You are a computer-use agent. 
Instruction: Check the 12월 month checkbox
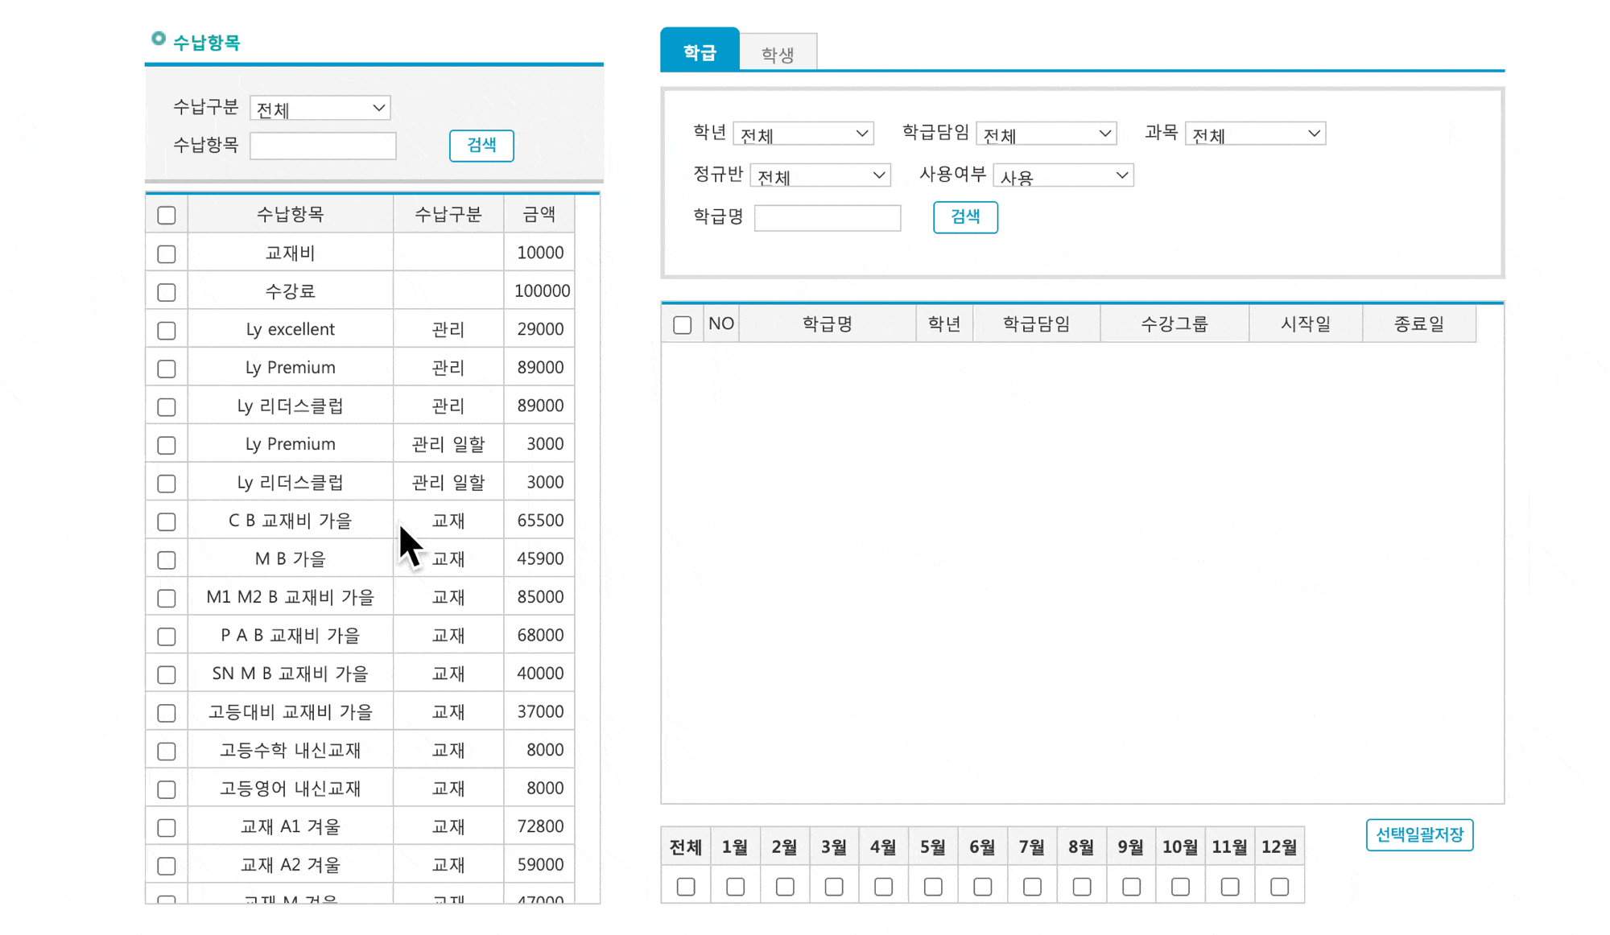(1279, 887)
